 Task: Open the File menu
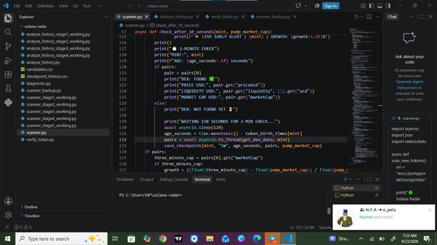(x=17, y=6)
